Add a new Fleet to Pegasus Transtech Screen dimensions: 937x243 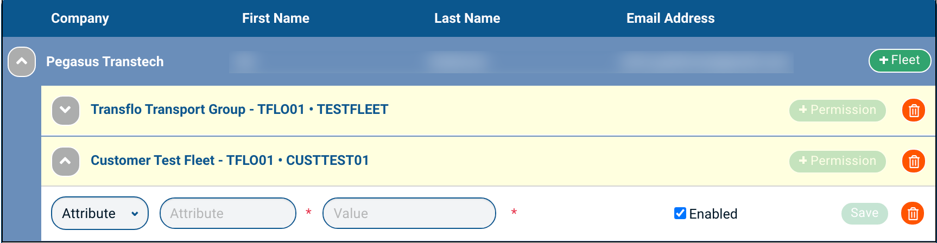900,60
